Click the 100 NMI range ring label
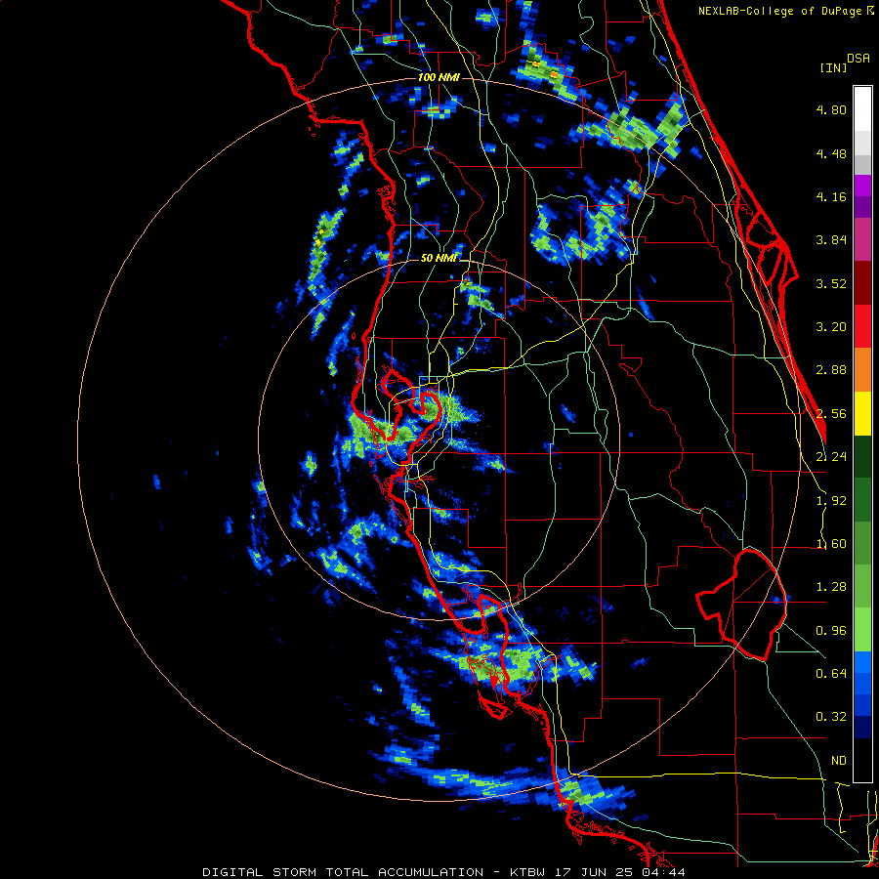This screenshot has height=879, width=879. (x=439, y=77)
